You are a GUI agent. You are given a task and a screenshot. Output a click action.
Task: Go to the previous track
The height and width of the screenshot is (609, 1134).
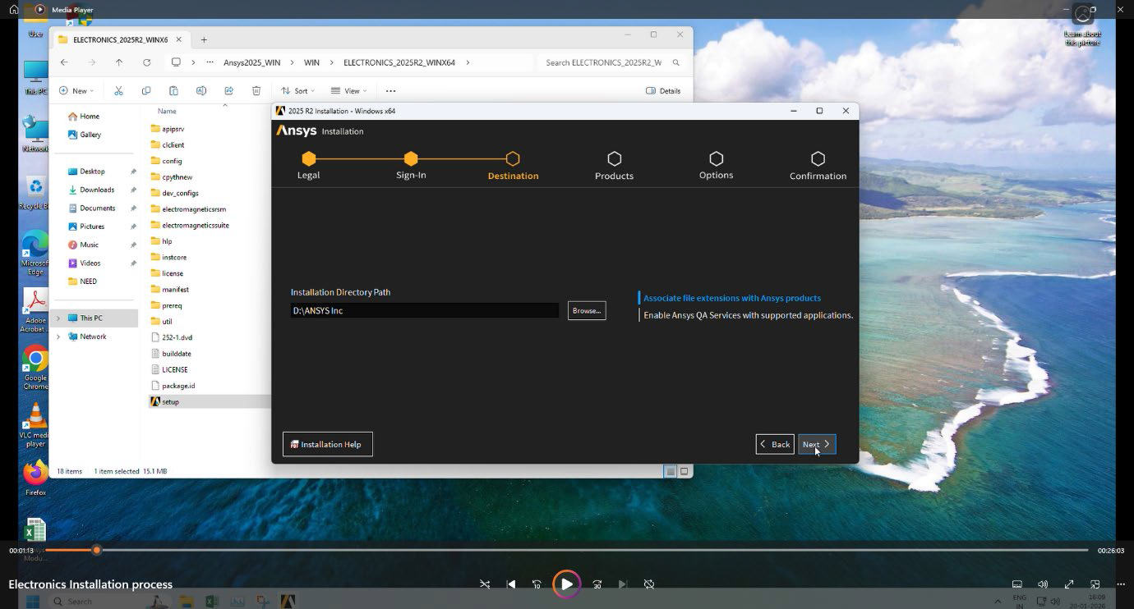click(511, 584)
